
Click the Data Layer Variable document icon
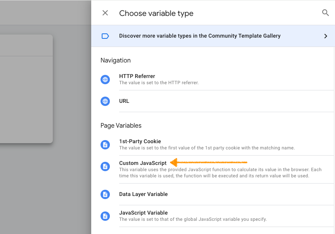click(x=105, y=194)
